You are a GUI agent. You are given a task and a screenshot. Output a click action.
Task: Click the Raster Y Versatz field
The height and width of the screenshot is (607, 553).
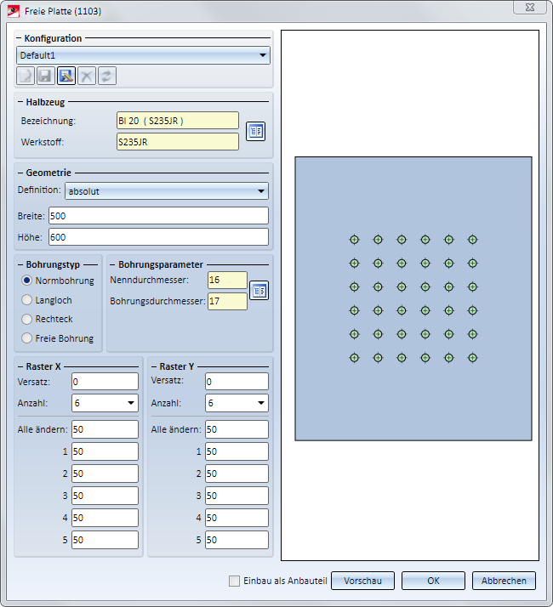click(237, 382)
